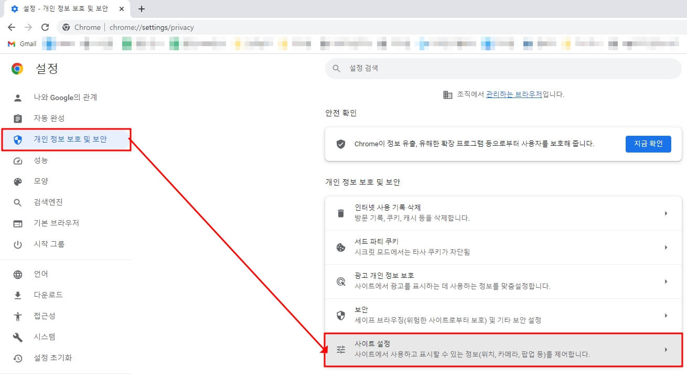Image resolution: width=687 pixels, height=379 pixels.
Task: Click the 설정 초기화 sidebar icon
Action: coord(19,358)
